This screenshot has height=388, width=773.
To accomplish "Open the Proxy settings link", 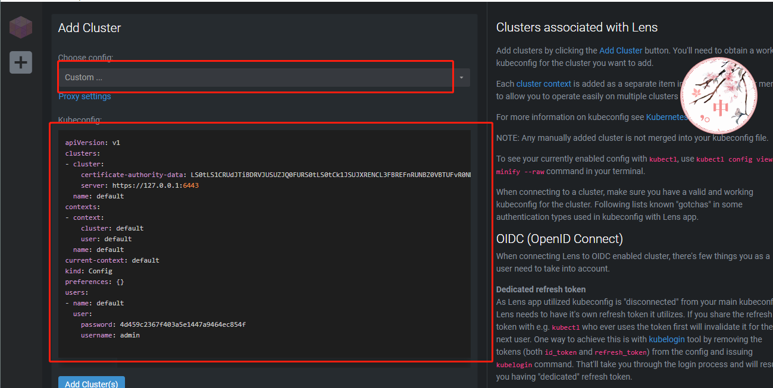I will (85, 96).
